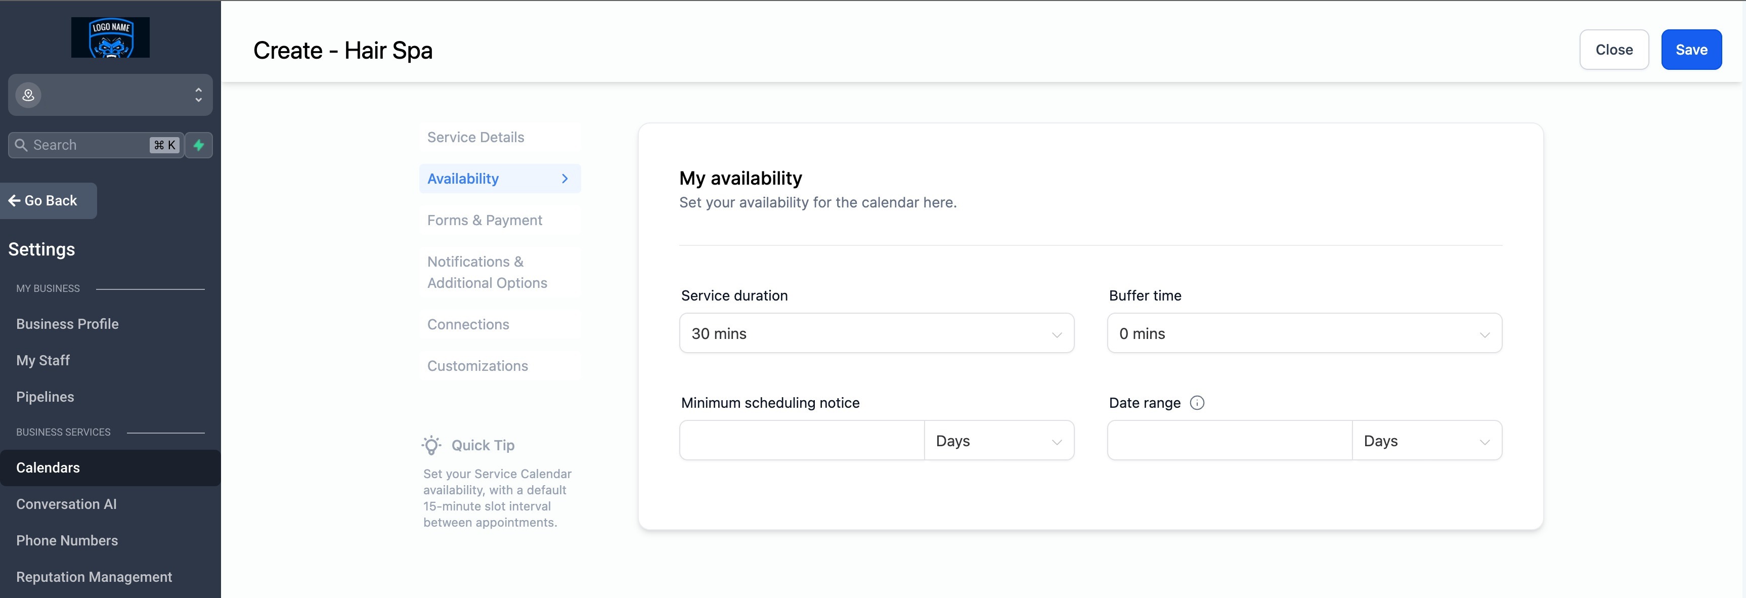
Task: Switch to Service Details tab
Action: [476, 138]
